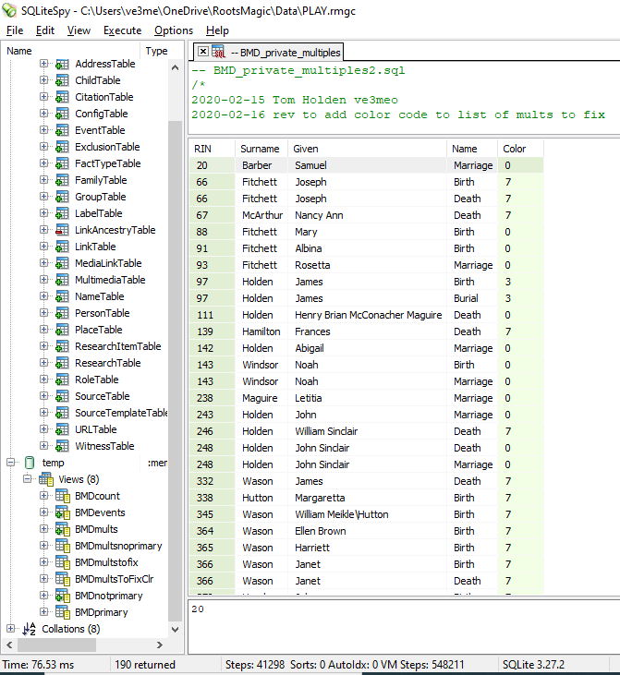Select the ResearchItemTable tree item
Image resolution: width=620 pixels, height=675 pixels.
[117, 346]
